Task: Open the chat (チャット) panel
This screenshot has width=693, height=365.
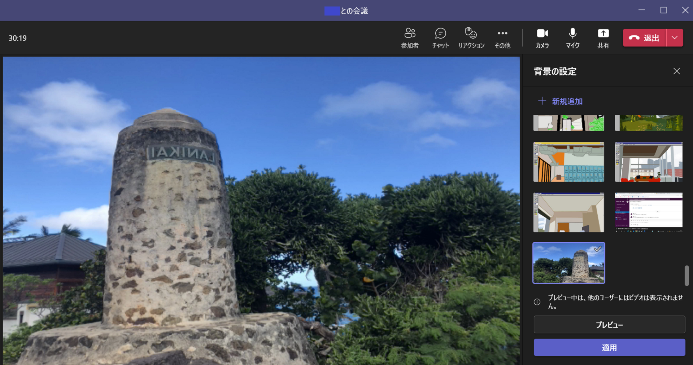Action: point(440,38)
